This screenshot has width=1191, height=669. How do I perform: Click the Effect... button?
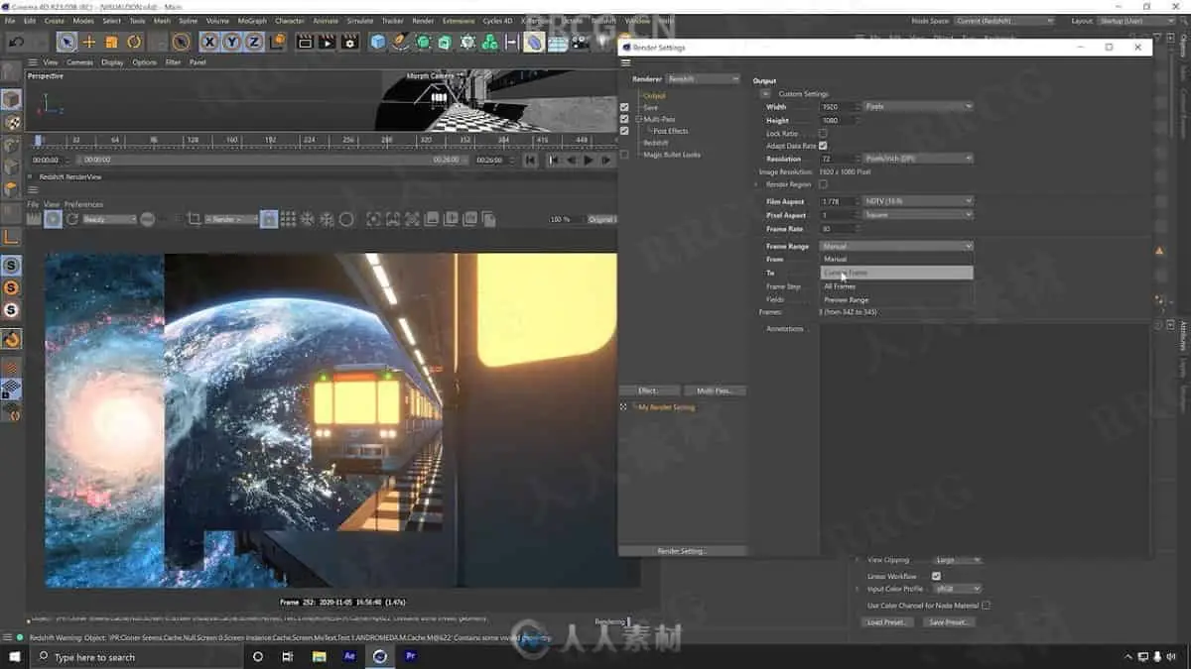(x=650, y=390)
